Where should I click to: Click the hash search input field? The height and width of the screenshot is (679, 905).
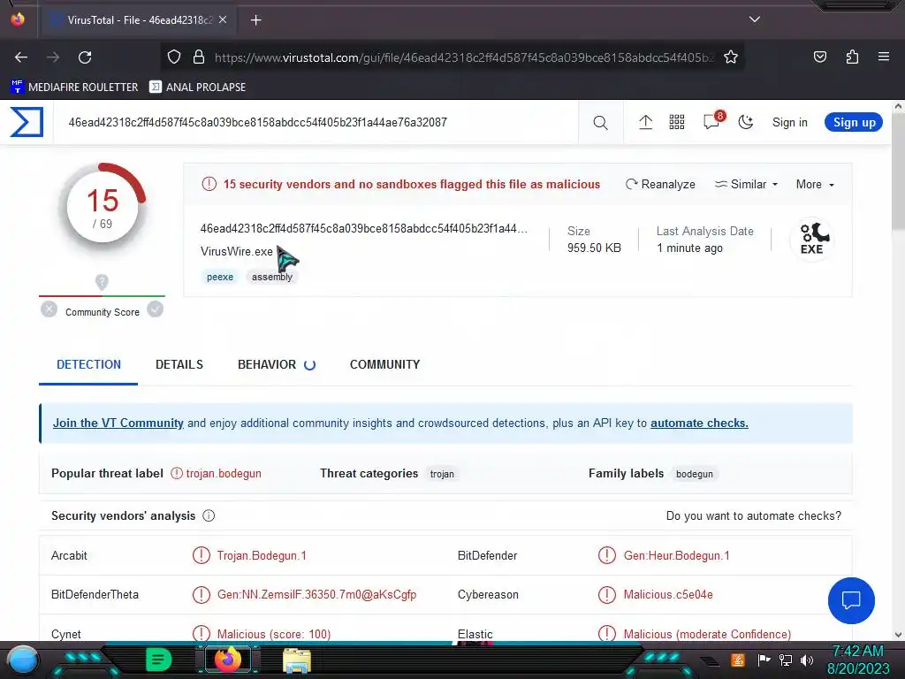tap(317, 122)
